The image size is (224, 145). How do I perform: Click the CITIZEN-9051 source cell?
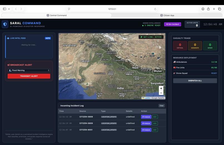coord(86,130)
